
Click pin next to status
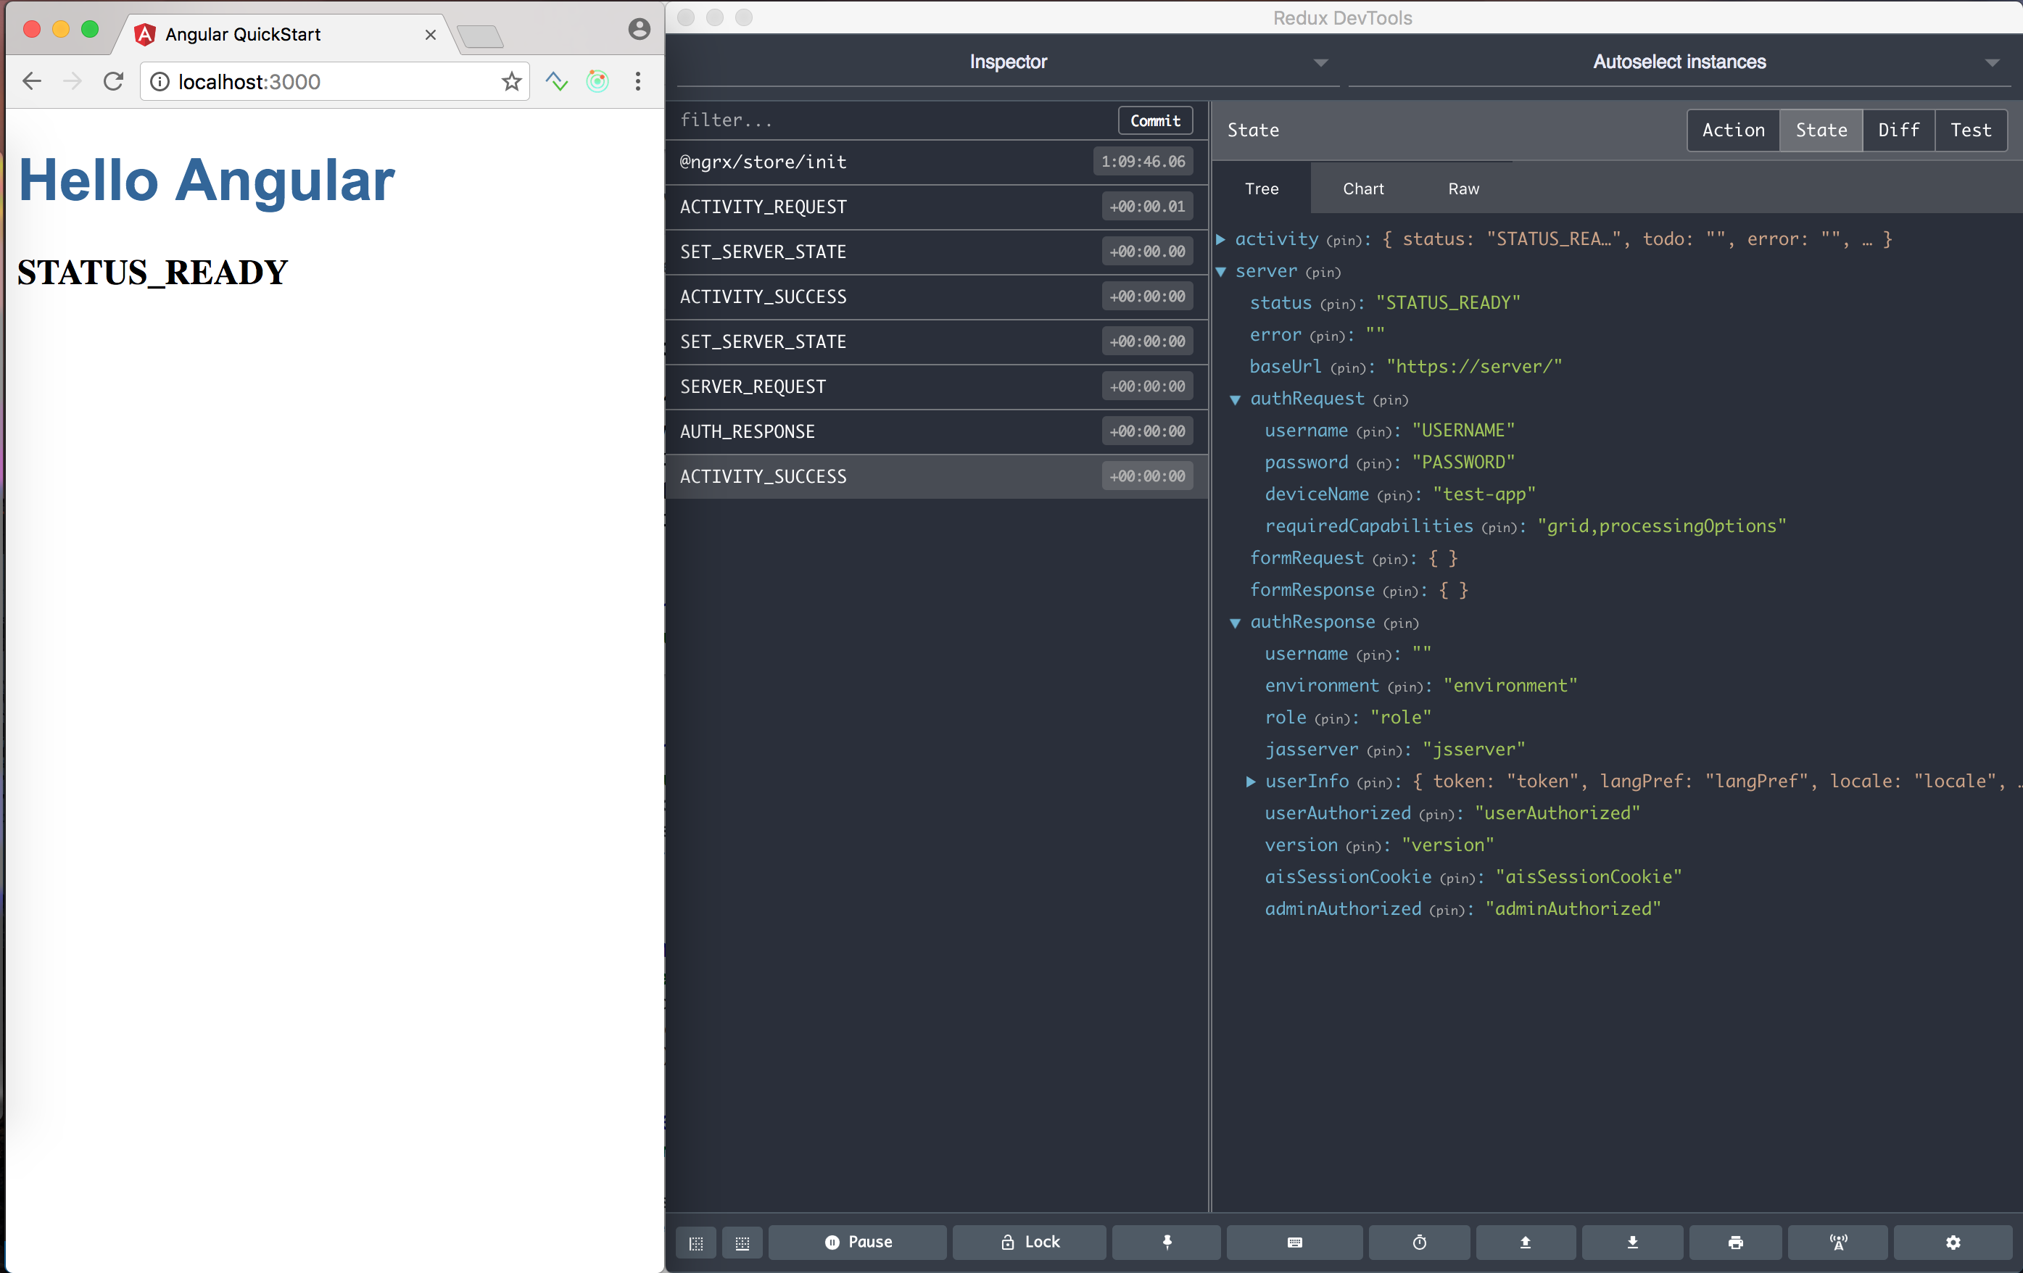[x=1339, y=304]
